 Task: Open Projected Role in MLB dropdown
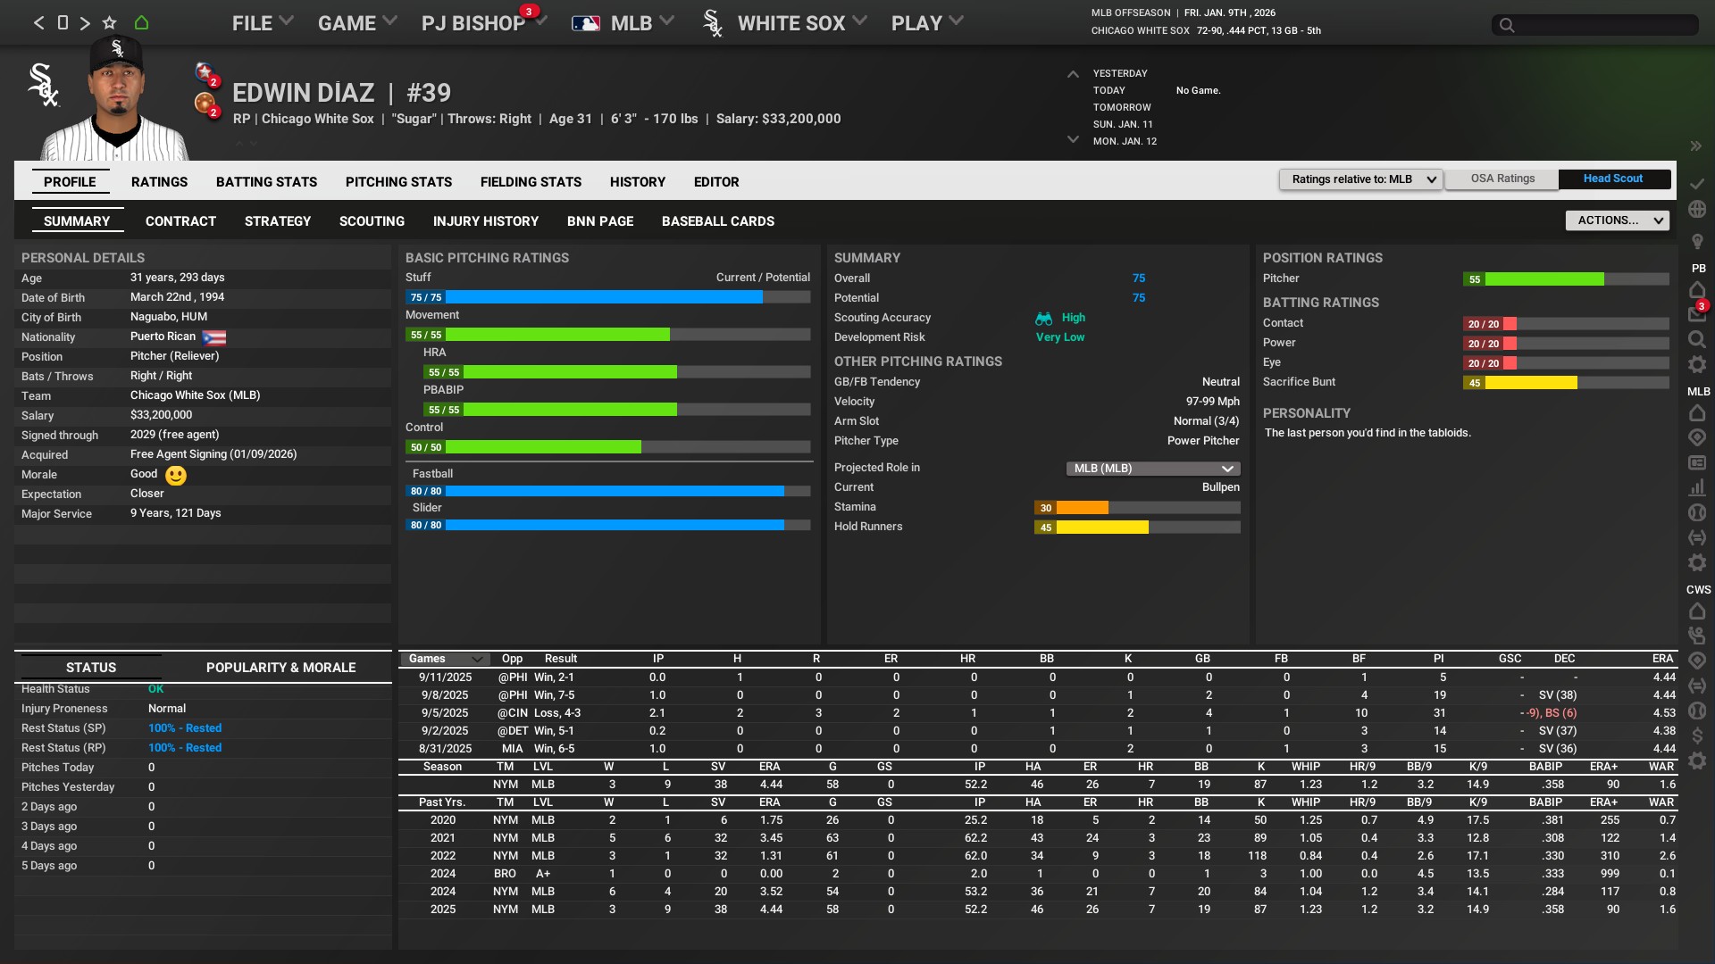pyautogui.click(x=1152, y=469)
